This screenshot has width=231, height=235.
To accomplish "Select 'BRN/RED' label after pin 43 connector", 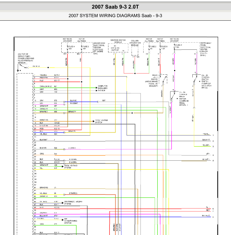I will [x=73, y=193].
